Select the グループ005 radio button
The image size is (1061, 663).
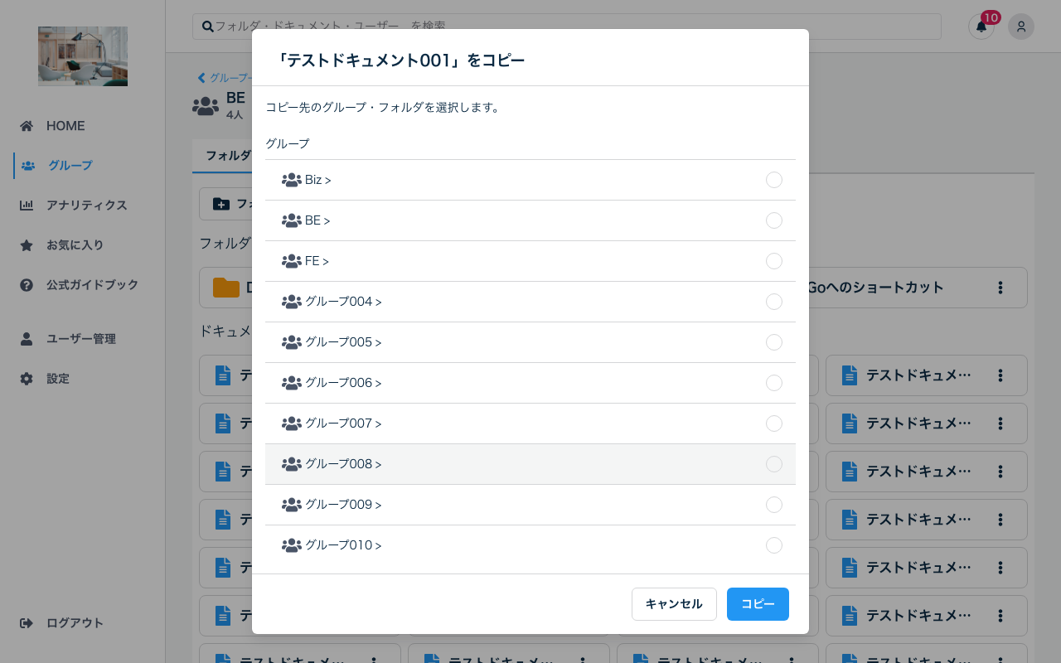774,342
